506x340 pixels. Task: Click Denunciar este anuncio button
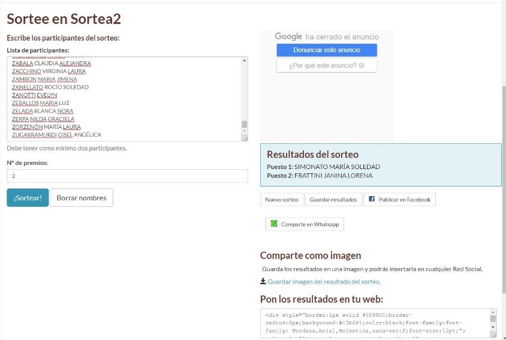tap(327, 50)
